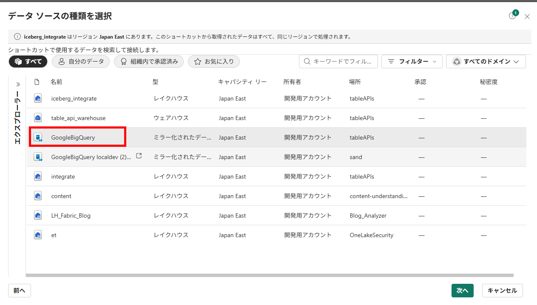
Task: Select the LH_Fabric_Blog row name
Action: (71, 215)
